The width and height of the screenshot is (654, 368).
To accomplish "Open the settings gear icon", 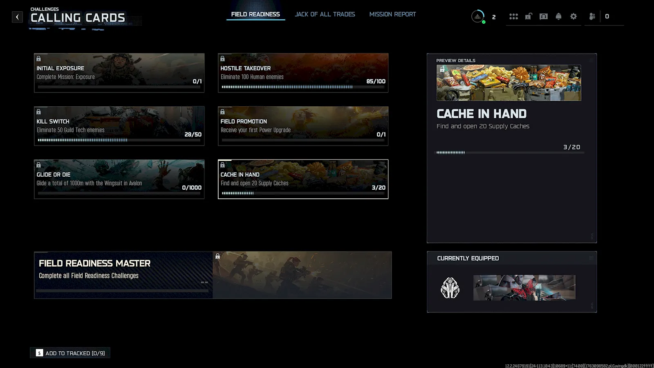I will tap(573, 16).
